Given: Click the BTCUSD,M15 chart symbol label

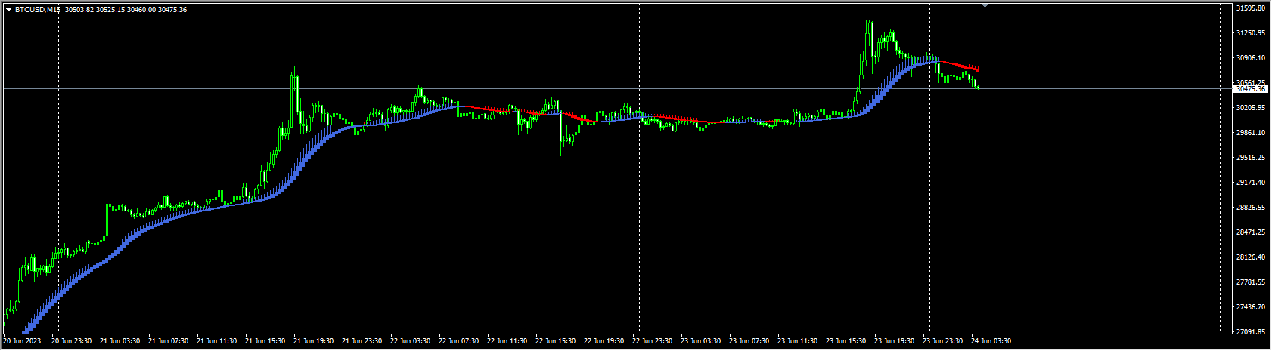Looking at the screenshot, I should (x=37, y=10).
